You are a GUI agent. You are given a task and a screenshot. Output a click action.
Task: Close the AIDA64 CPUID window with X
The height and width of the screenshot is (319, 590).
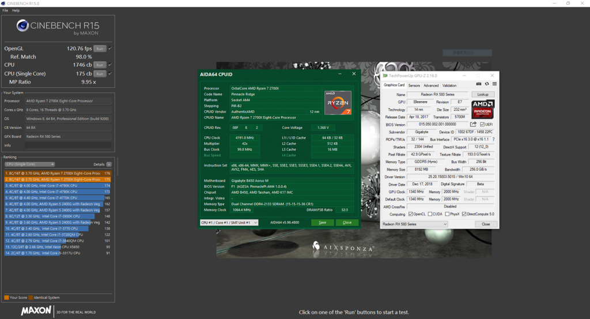click(x=354, y=74)
